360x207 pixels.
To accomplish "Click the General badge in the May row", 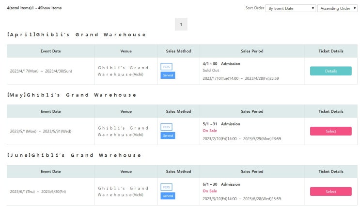I will coord(168,135).
